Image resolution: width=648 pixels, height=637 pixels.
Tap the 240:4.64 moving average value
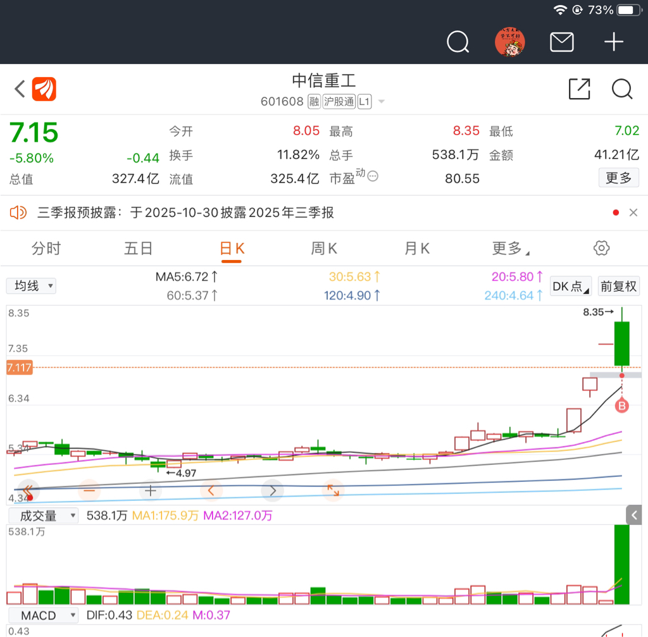coord(514,296)
